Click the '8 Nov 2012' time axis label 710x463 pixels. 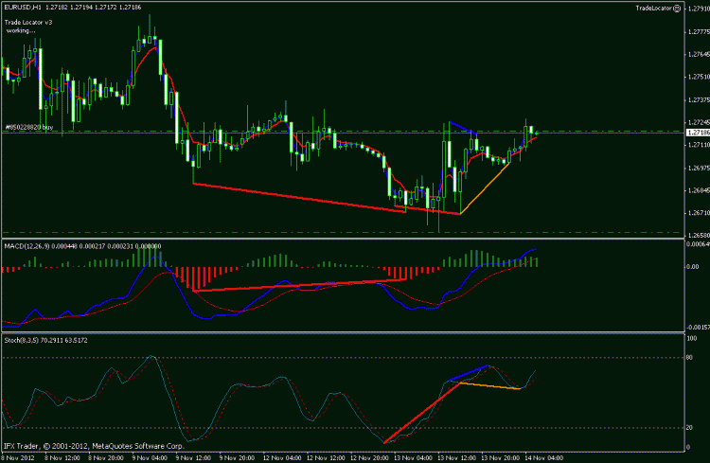(x=18, y=457)
